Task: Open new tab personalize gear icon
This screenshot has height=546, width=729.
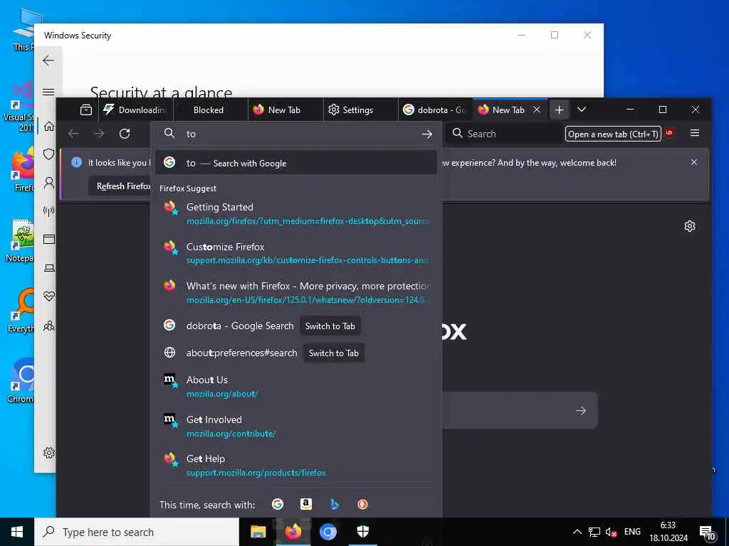Action: [689, 226]
